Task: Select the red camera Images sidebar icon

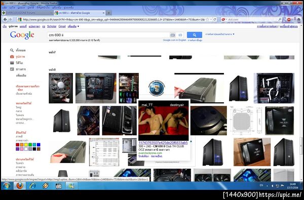Action: (x=12, y=57)
